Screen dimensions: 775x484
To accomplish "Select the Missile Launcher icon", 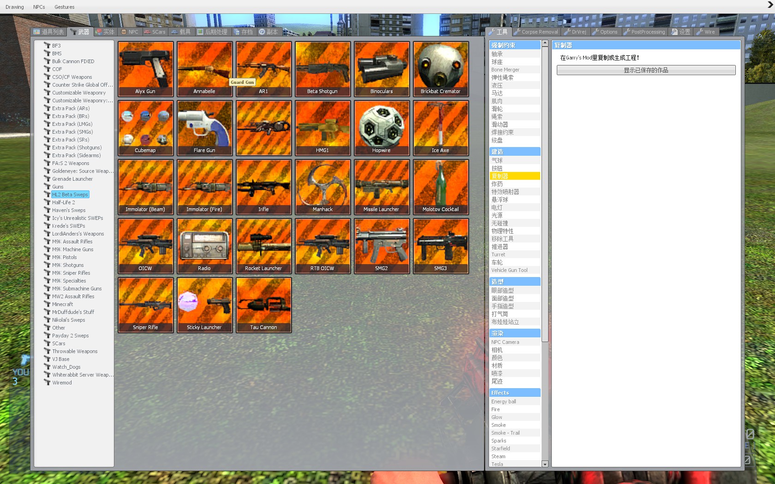I will tap(382, 187).
